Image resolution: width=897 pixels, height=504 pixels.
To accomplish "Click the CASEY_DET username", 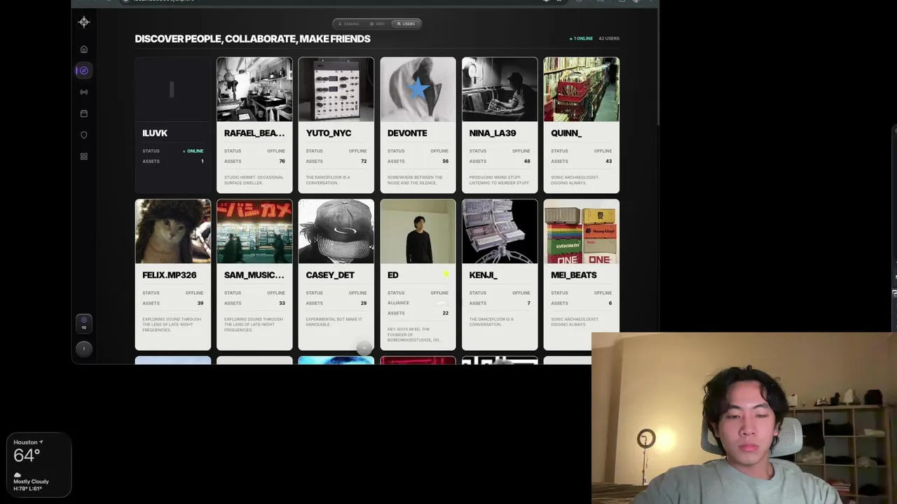I will point(330,275).
